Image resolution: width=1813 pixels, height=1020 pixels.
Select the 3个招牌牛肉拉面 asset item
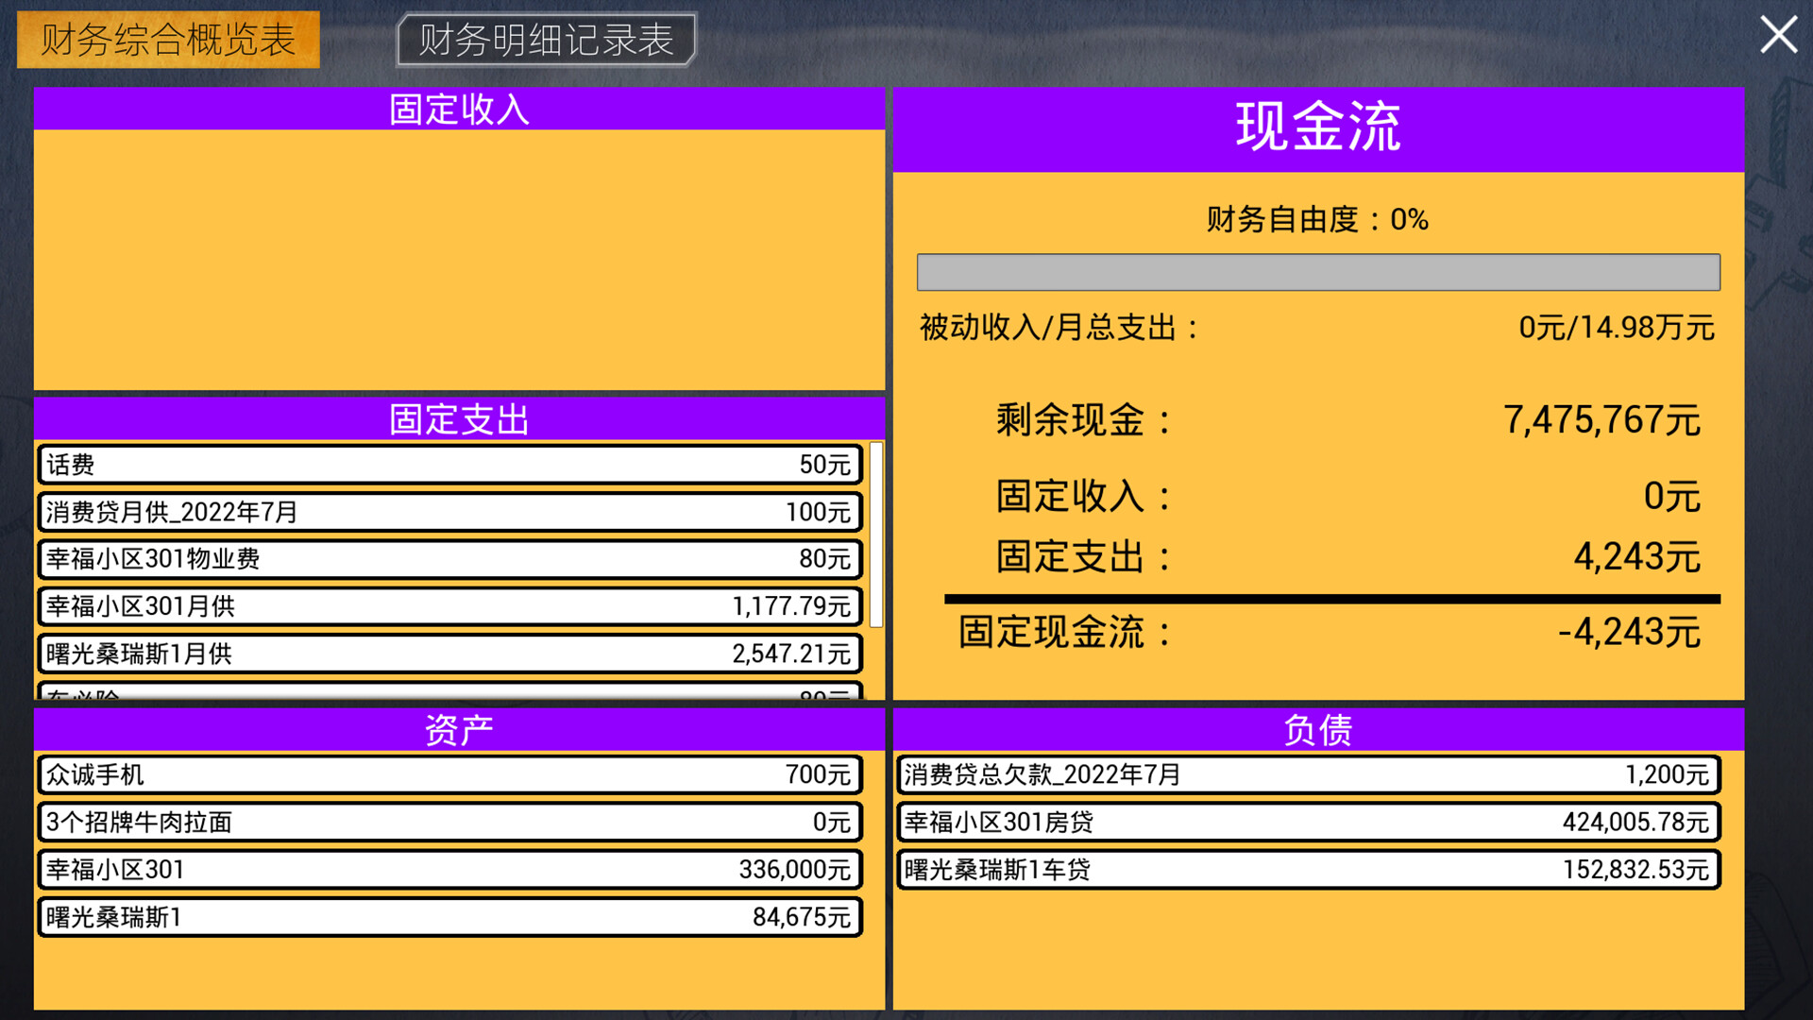click(448, 822)
